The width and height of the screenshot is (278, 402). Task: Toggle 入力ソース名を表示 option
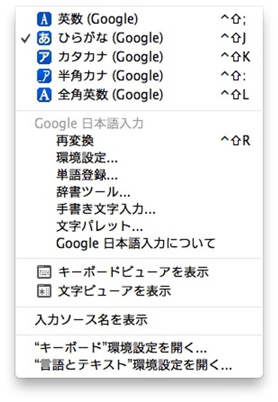[x=91, y=320]
